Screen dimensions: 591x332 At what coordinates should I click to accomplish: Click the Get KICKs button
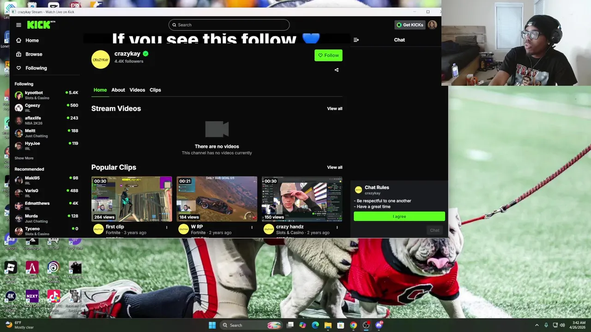410,25
